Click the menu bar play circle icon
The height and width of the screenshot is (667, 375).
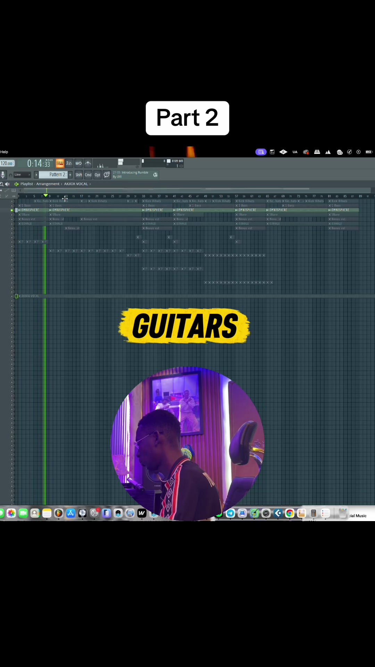tap(359, 152)
